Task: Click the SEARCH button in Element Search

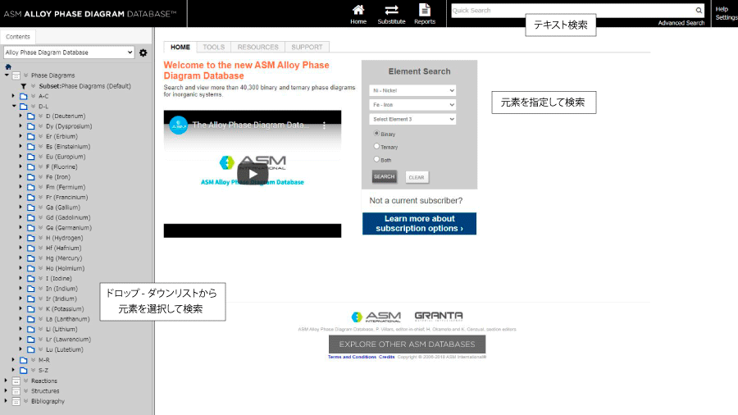Action: [384, 177]
